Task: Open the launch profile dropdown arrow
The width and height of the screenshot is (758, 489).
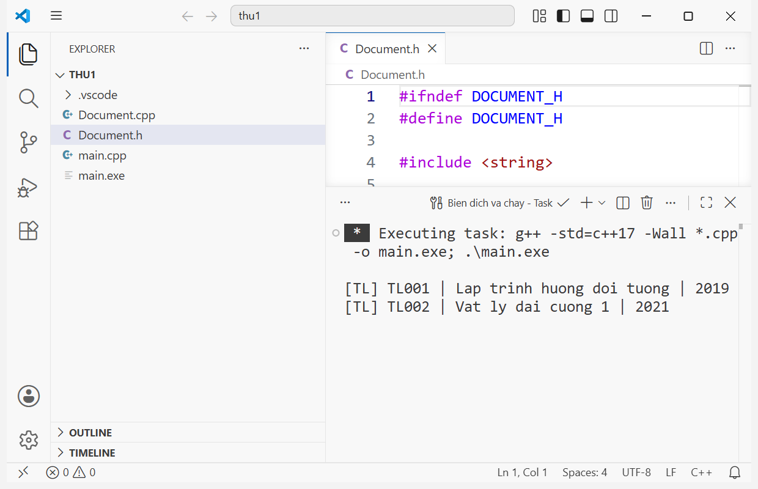Action: click(602, 202)
